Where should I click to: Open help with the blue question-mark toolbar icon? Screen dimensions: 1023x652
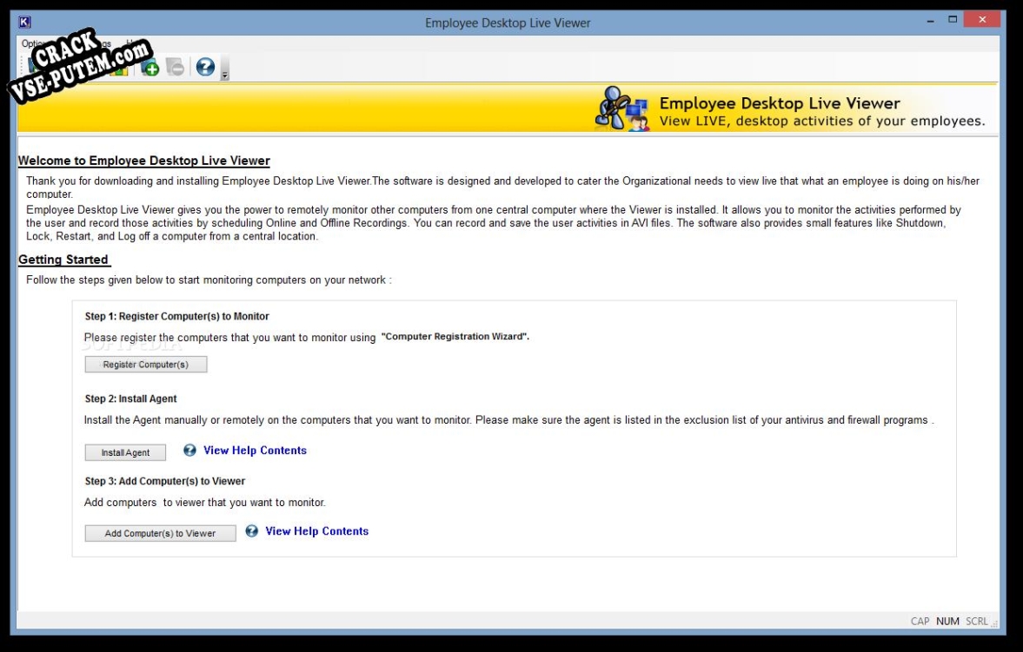pyautogui.click(x=205, y=67)
